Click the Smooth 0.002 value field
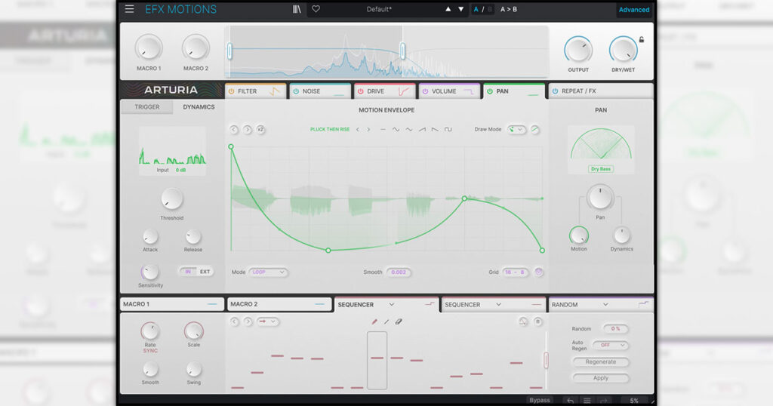This screenshot has height=406, width=773. click(399, 272)
